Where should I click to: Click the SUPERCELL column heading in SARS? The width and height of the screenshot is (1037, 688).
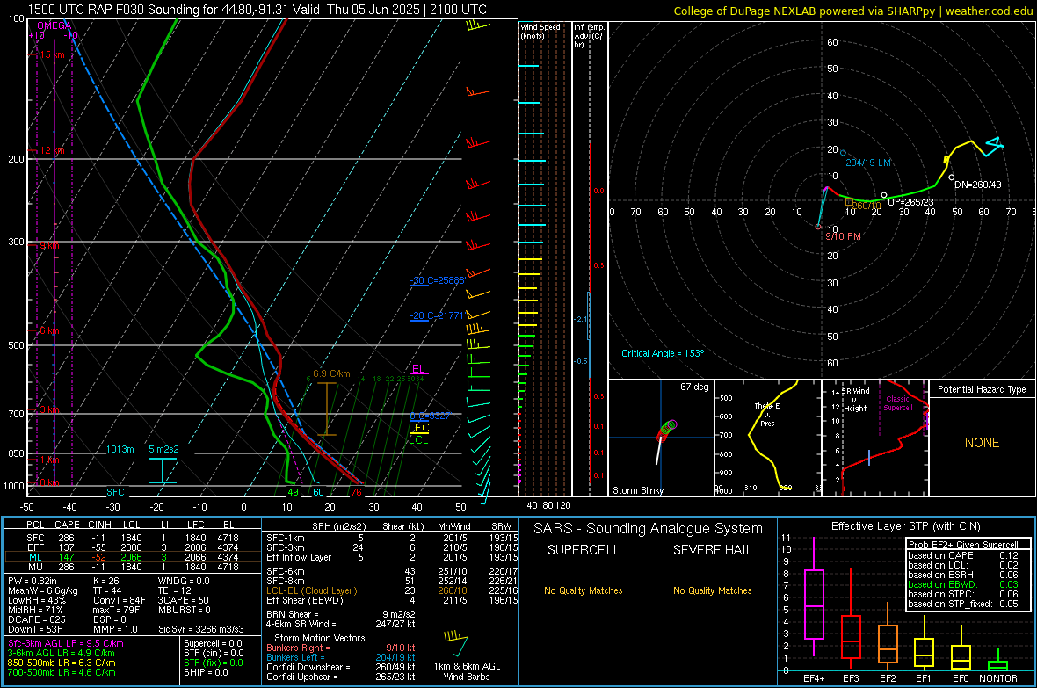[584, 550]
